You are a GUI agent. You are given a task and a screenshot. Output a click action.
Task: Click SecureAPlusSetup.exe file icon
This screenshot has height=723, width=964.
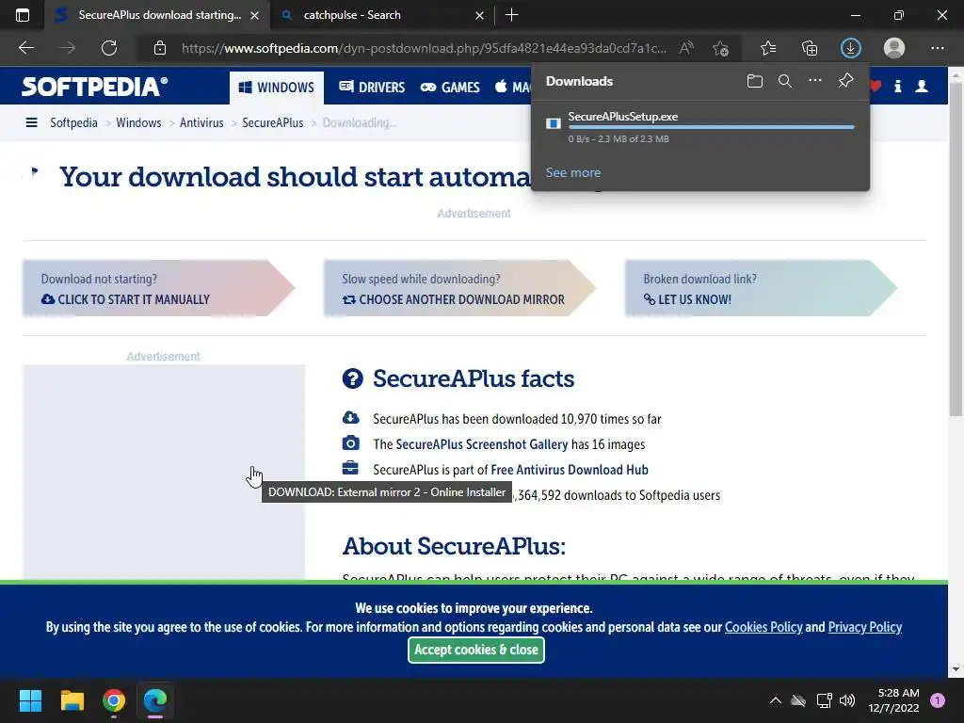[x=554, y=123]
